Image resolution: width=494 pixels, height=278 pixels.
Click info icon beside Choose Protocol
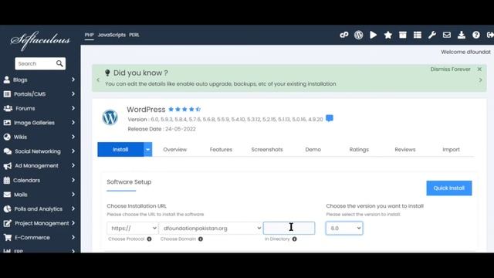pos(149,239)
